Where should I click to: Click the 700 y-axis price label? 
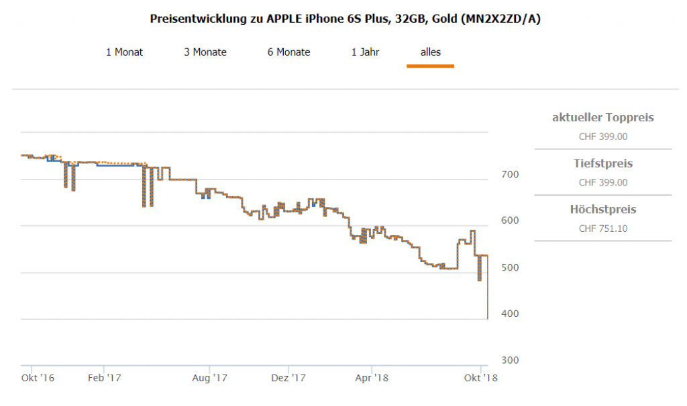tap(512, 175)
